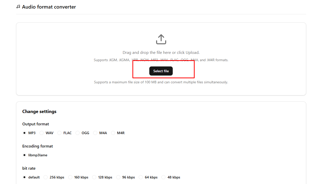This screenshot has width=317, height=184.
Task: Select the 48 kbps bit rate option
Action: (x=163, y=177)
